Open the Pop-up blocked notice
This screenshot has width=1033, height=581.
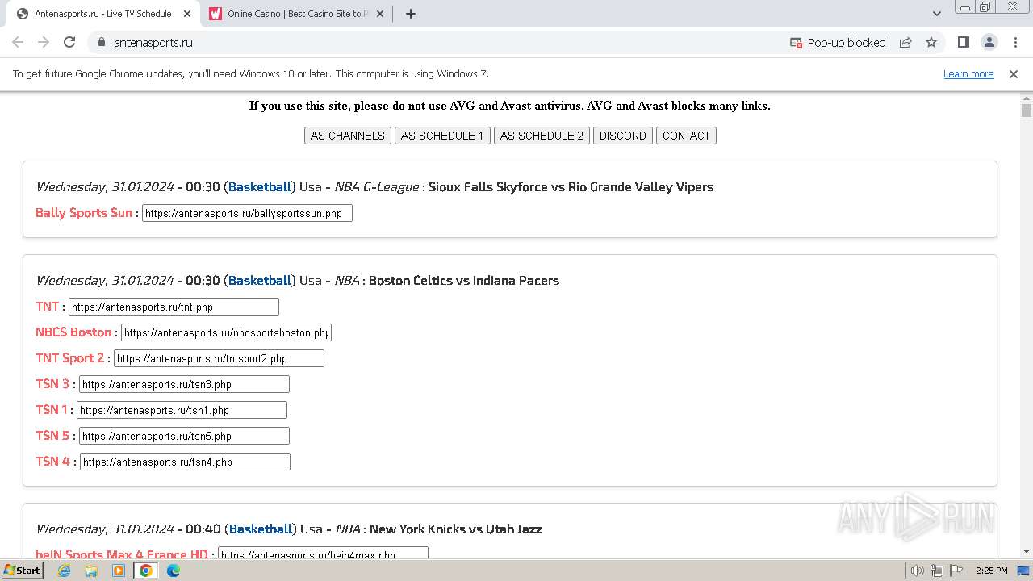point(838,43)
